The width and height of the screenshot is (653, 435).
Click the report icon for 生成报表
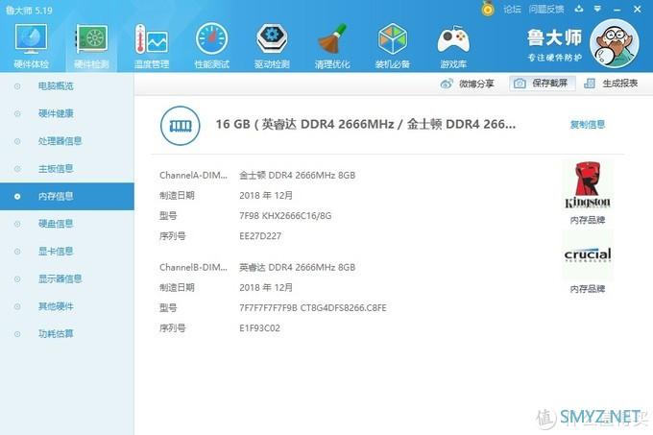(590, 84)
